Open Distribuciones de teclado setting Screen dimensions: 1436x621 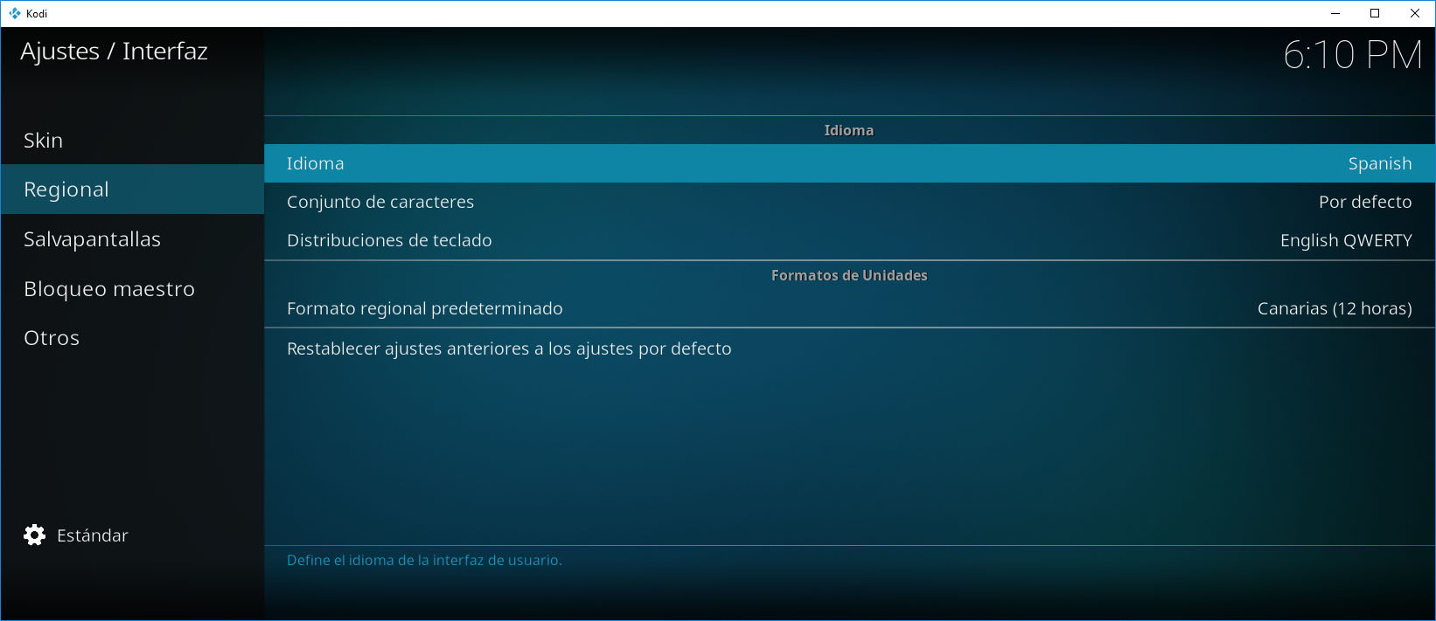(849, 240)
